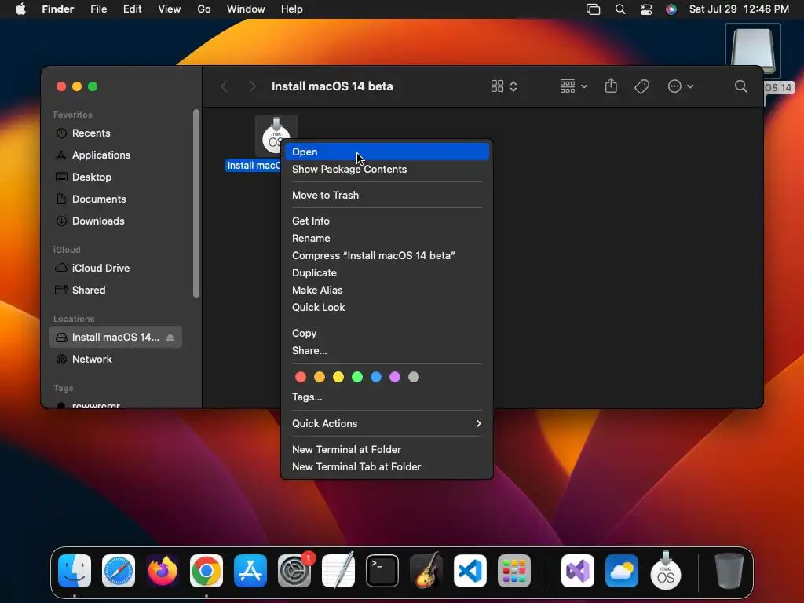Image resolution: width=804 pixels, height=603 pixels.
Task: Choose New Terminal Tab at Folder
Action: click(x=387, y=466)
